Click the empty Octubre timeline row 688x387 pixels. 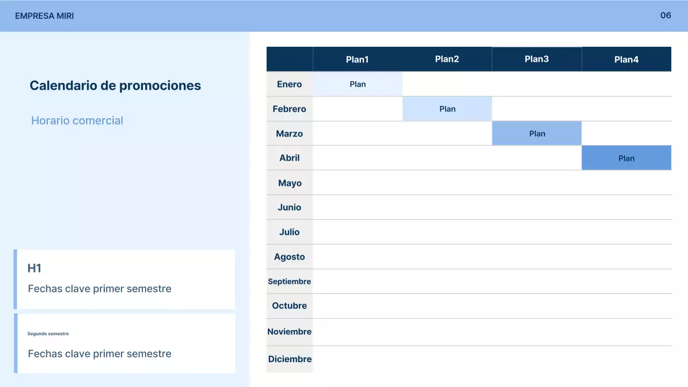[484, 305]
